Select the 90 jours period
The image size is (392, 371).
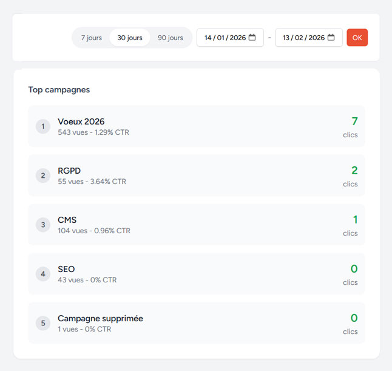pos(171,38)
